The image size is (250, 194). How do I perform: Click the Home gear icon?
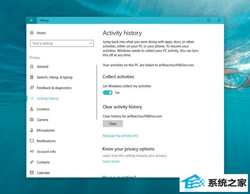click(x=32, y=33)
